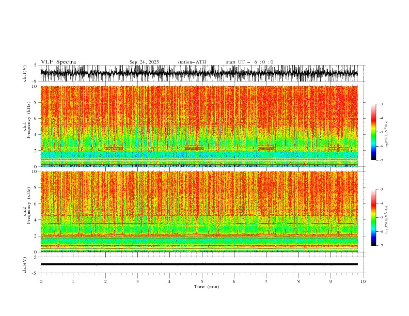Click the '-3' label on ch.1 color bar

[381, 104]
